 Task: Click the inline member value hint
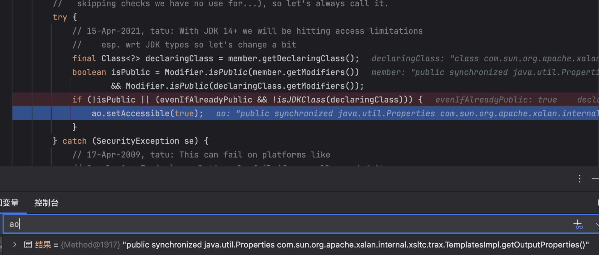[x=484, y=72]
